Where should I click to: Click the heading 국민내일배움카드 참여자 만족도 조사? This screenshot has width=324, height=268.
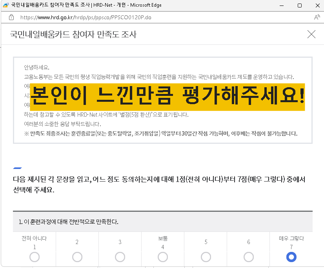tap(73, 34)
